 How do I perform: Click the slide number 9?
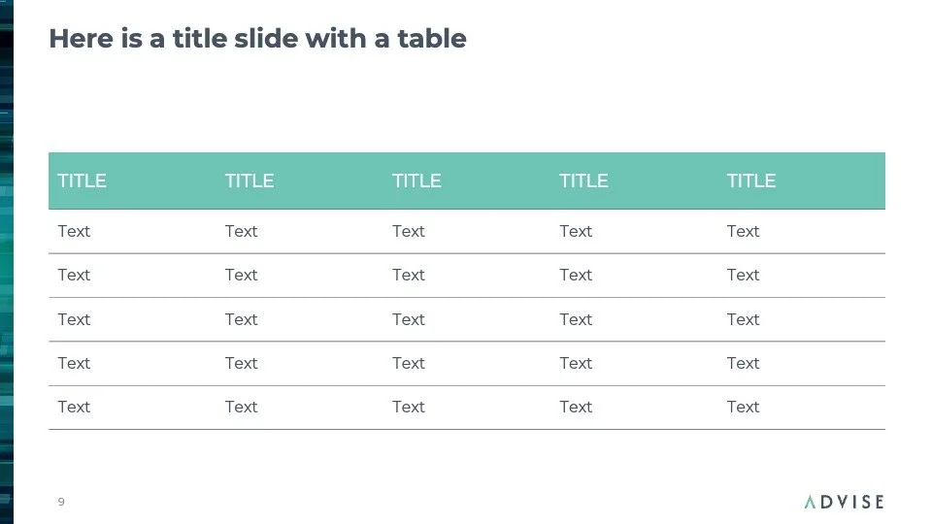point(61,502)
